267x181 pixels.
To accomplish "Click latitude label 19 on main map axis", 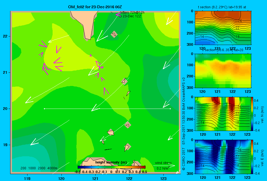I will pos(5,145).
